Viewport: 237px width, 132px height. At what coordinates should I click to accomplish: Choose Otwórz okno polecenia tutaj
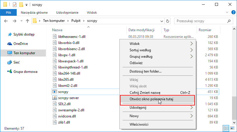pos(158,99)
